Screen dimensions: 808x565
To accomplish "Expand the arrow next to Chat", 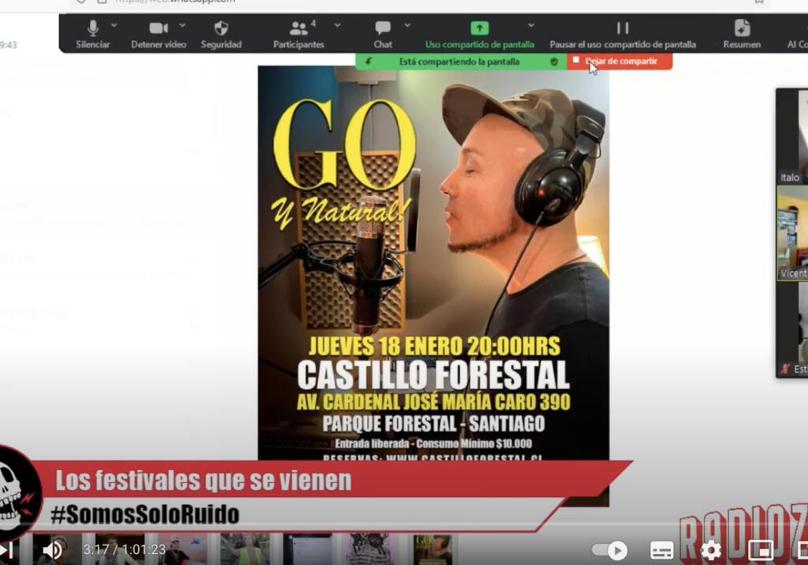I will tap(407, 25).
